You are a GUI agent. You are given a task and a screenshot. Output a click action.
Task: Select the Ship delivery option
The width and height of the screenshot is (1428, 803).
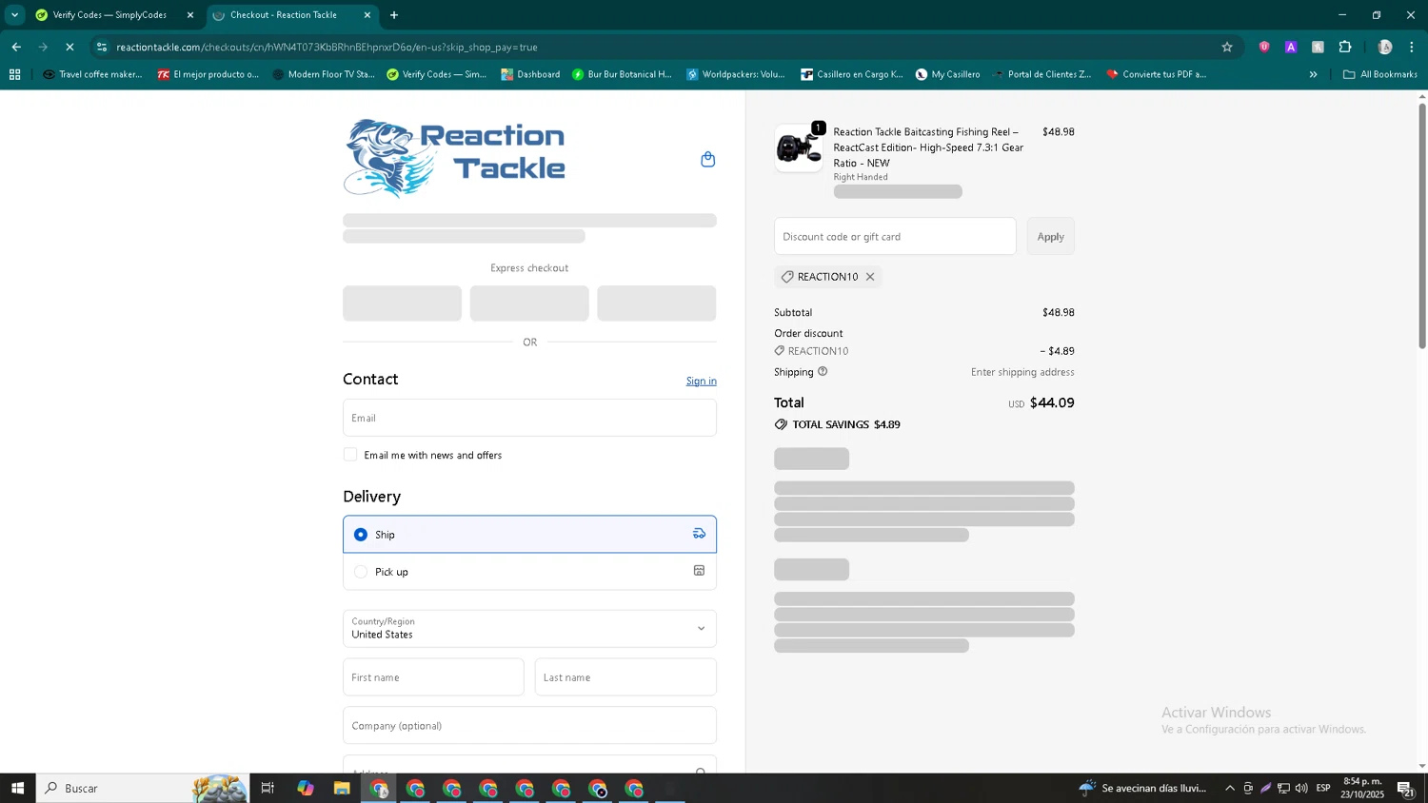pos(529,535)
